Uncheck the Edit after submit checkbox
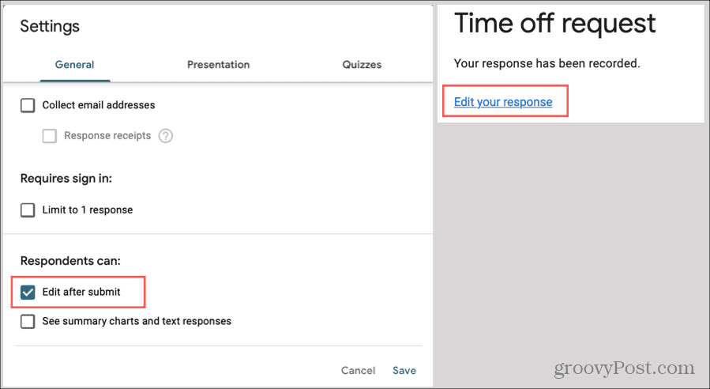 [x=28, y=293]
